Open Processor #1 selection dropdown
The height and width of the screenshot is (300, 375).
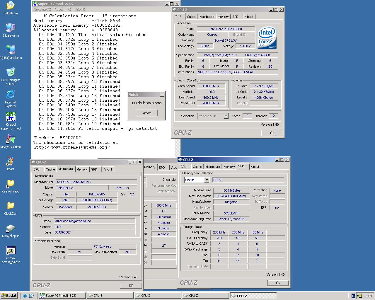(x=226, y=116)
